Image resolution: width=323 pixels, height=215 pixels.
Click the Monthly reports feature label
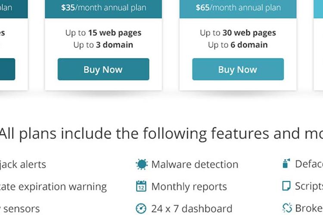(189, 187)
